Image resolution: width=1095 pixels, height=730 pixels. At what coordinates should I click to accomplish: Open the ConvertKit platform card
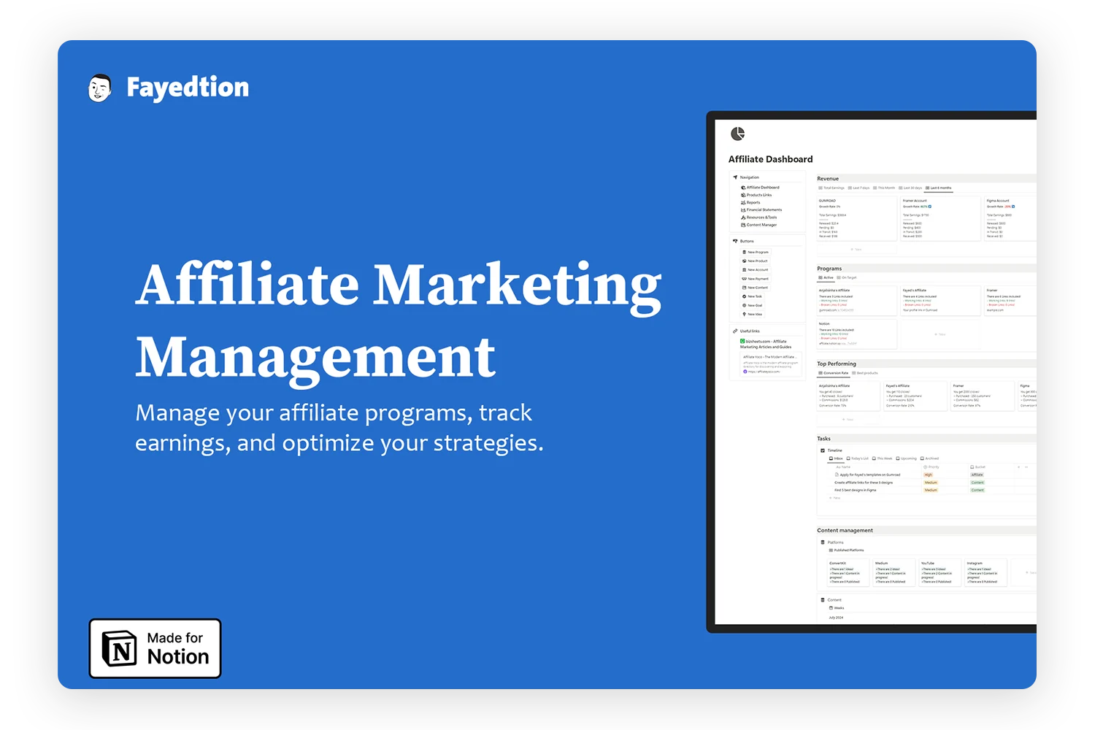click(x=848, y=572)
